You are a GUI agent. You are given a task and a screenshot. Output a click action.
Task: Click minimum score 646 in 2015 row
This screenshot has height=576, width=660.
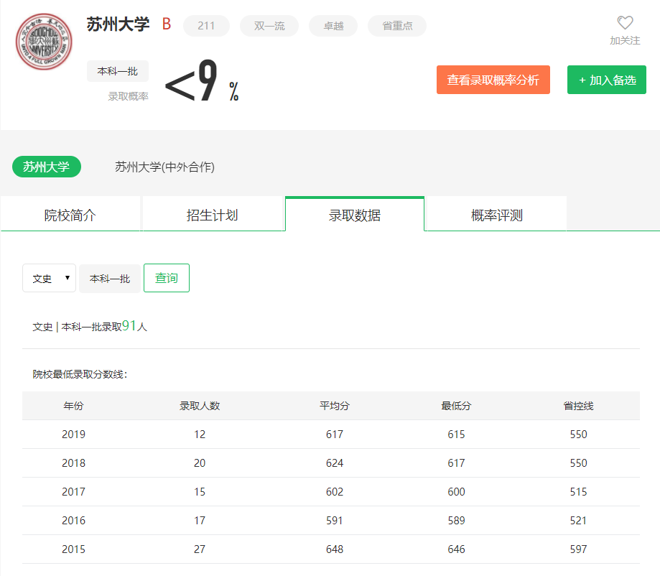(456, 549)
